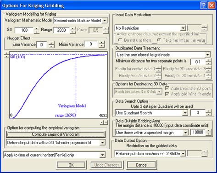Viewport: 217px width, 173px height.
Task: Increase quadrant data count spinner
Action: [208, 112]
